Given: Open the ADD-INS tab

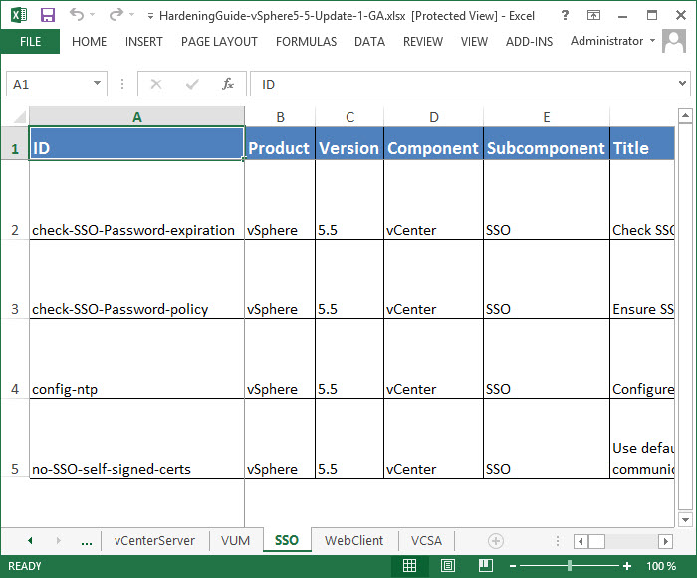Looking at the screenshot, I should pyautogui.click(x=529, y=42).
